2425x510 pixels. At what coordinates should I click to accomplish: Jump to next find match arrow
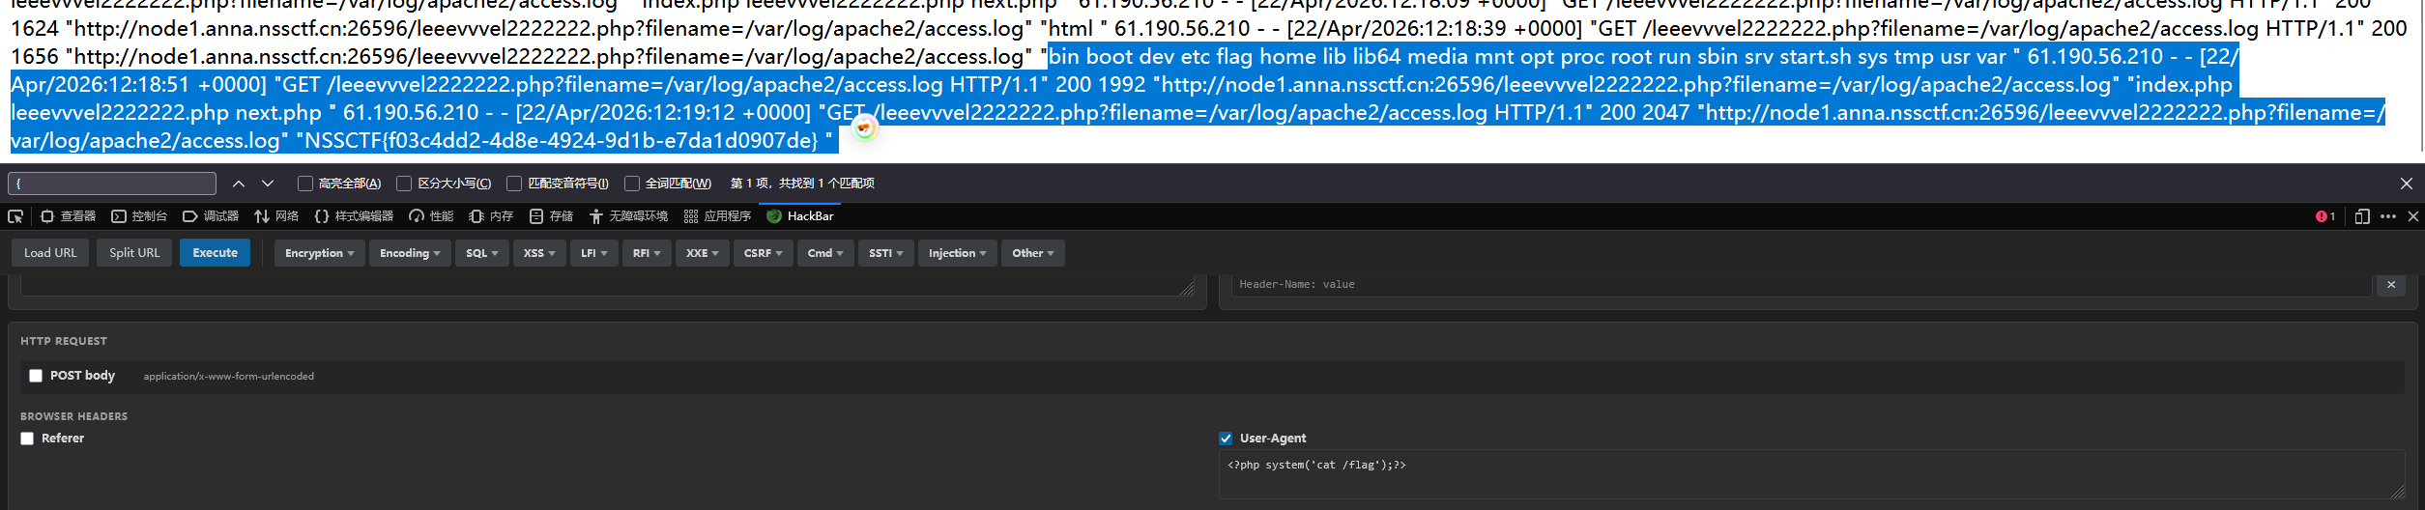point(268,184)
